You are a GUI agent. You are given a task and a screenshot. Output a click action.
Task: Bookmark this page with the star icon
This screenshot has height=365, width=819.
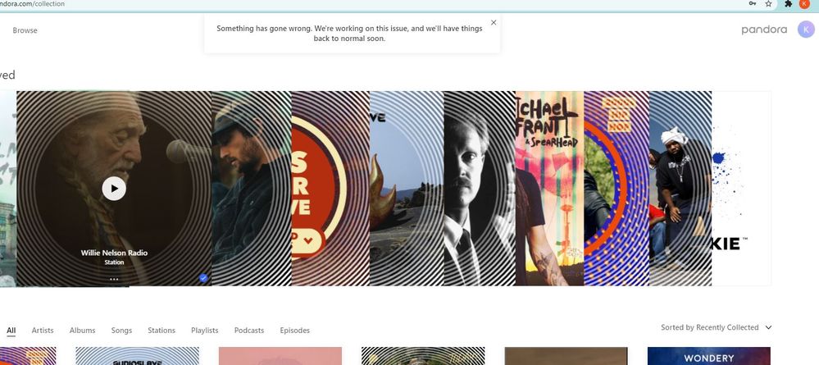pyautogui.click(x=768, y=4)
